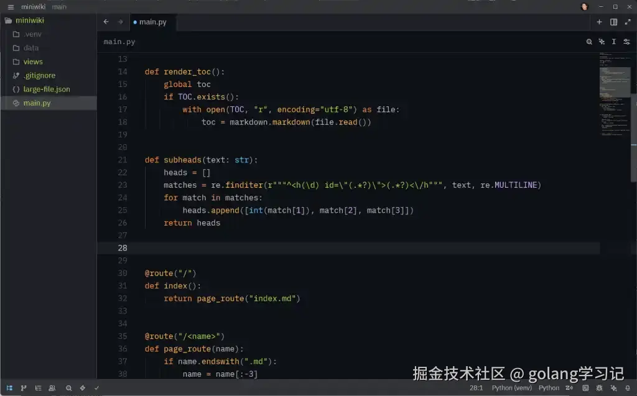Open the application hamburger menu
This screenshot has height=396, width=637.
(11, 7)
